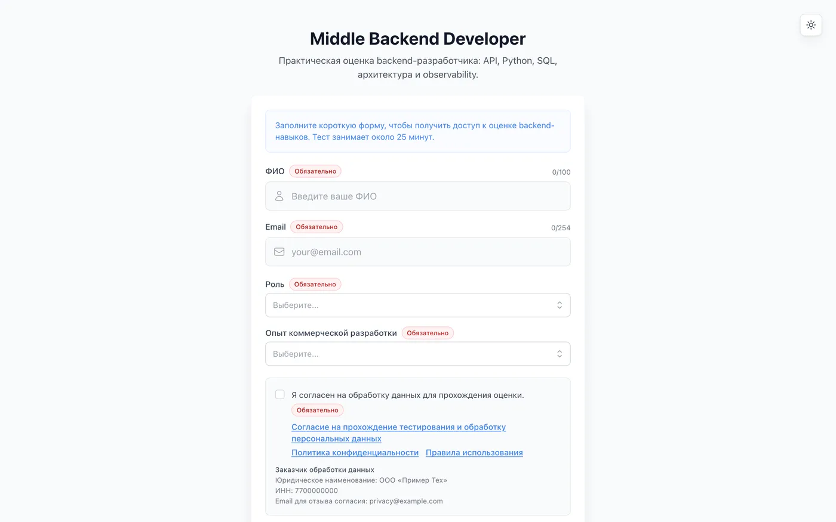Click the person icon in ФИО field
836x522 pixels.
[279, 196]
